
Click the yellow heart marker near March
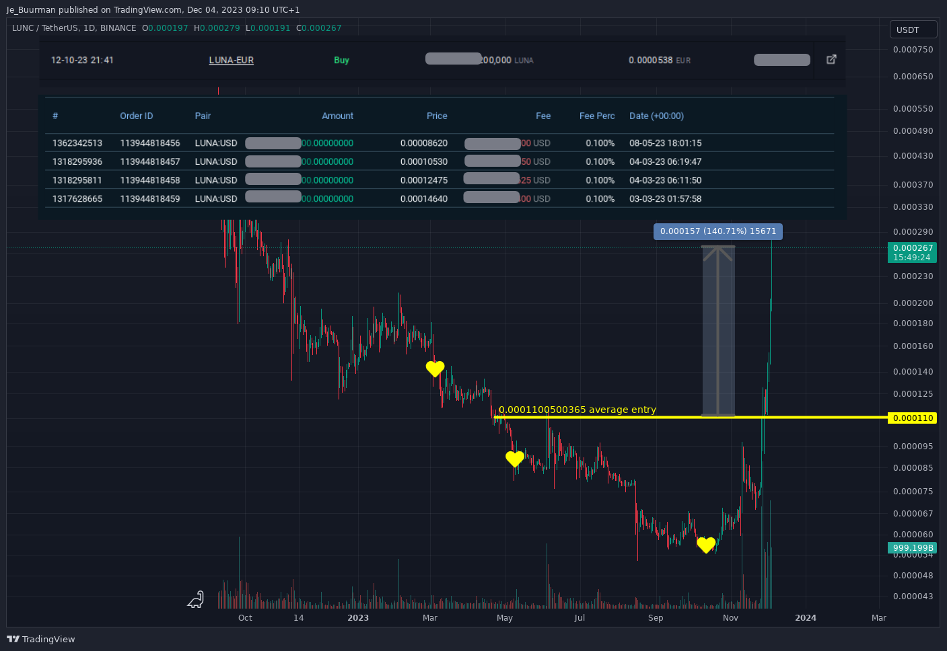(435, 369)
